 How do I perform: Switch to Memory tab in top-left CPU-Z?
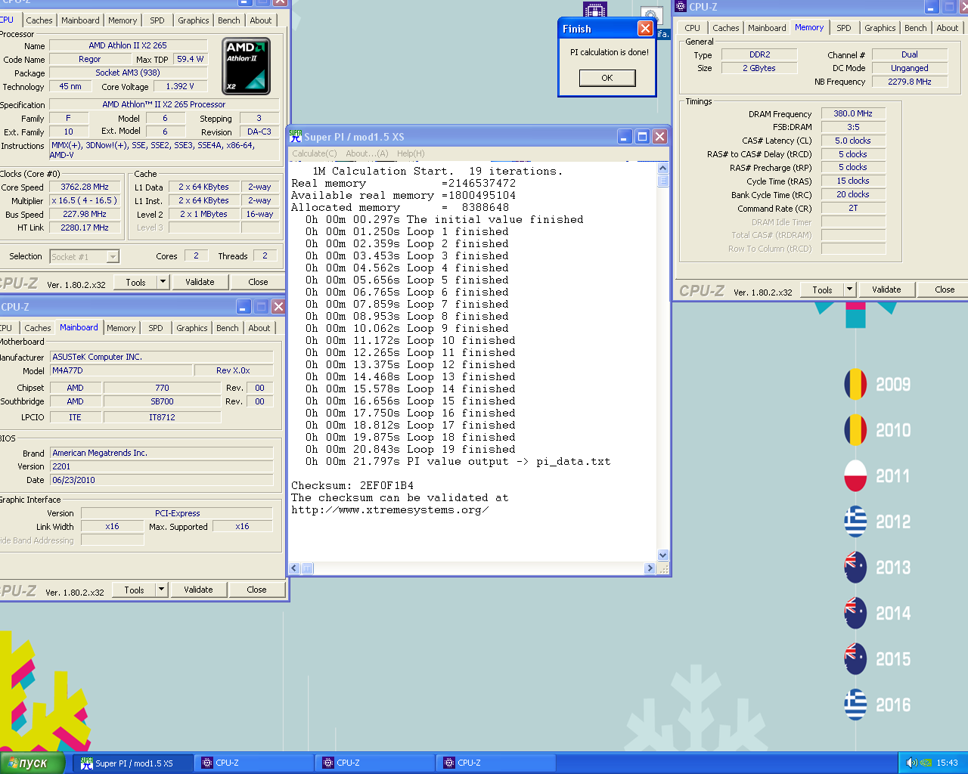pyautogui.click(x=123, y=20)
